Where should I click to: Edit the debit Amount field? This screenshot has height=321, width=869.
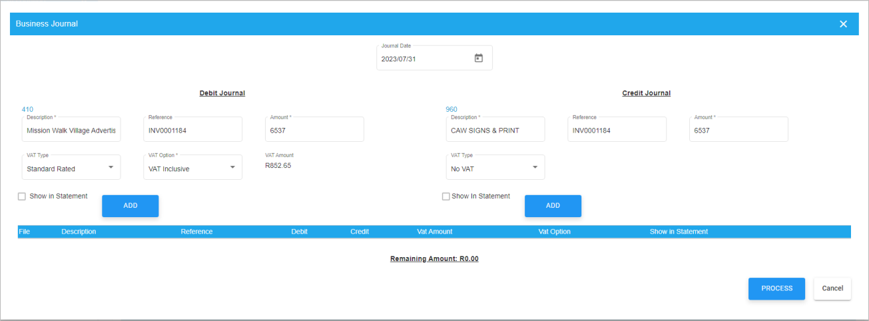coord(314,131)
